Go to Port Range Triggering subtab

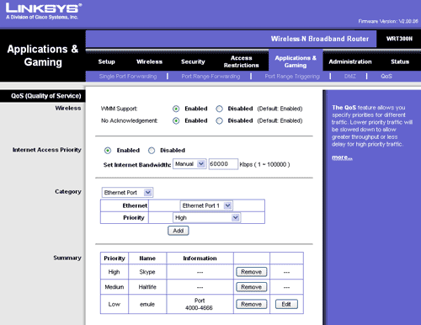tap(292, 77)
